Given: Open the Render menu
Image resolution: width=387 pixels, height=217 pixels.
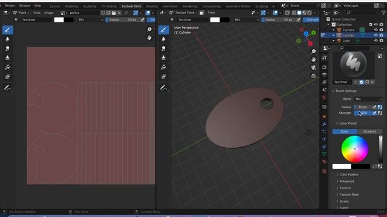Looking at the screenshot, I should [x=10, y=5].
